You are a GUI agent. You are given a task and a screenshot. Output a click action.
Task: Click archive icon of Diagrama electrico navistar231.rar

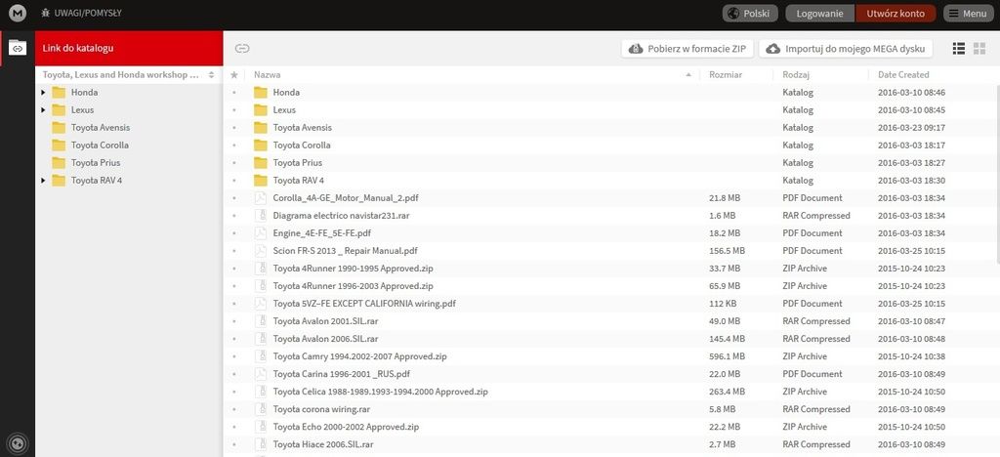[260, 216]
